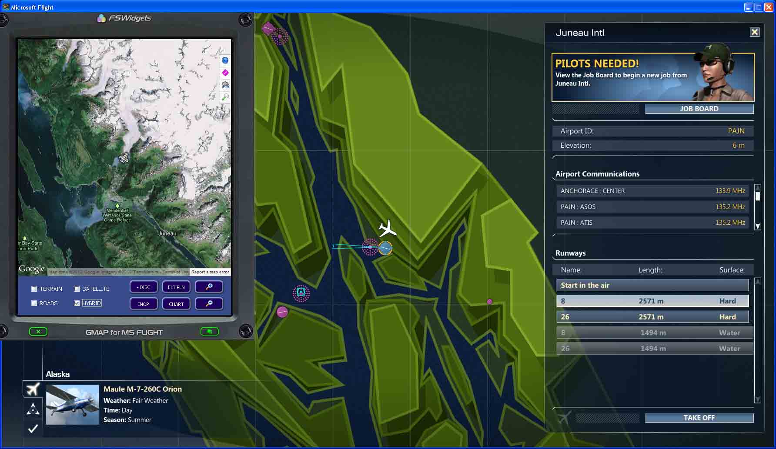Click the Runways list scroll-up arrow
This screenshot has width=776, height=449.
tap(757, 282)
